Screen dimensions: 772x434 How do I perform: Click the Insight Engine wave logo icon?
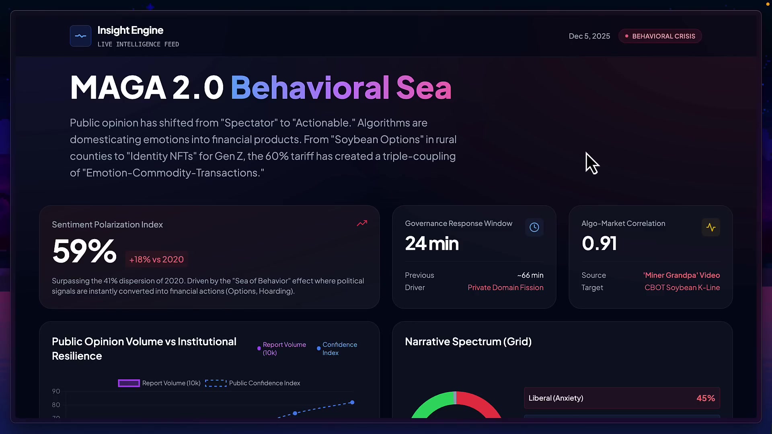80,36
